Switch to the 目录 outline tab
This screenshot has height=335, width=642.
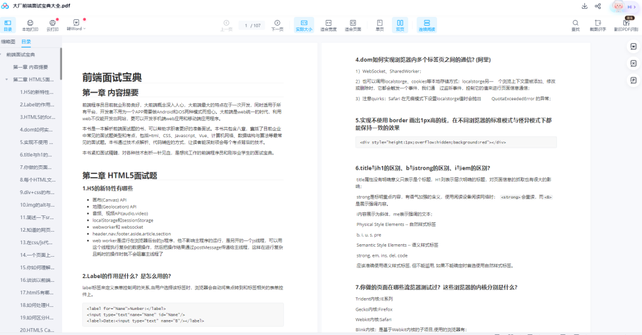click(x=26, y=42)
